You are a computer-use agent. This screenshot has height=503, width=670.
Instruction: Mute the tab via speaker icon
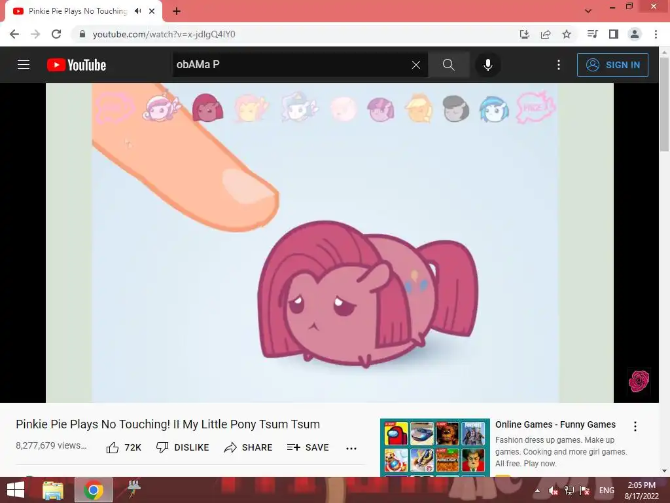pos(137,11)
